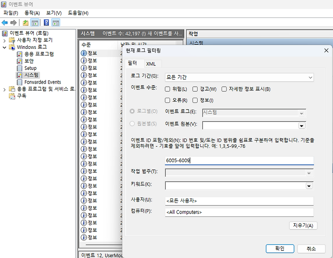
Task: Open the 도움말(H) menu
Action: 78,13
